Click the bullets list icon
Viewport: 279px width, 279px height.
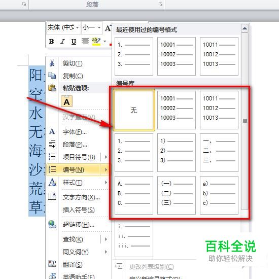[52, 157]
